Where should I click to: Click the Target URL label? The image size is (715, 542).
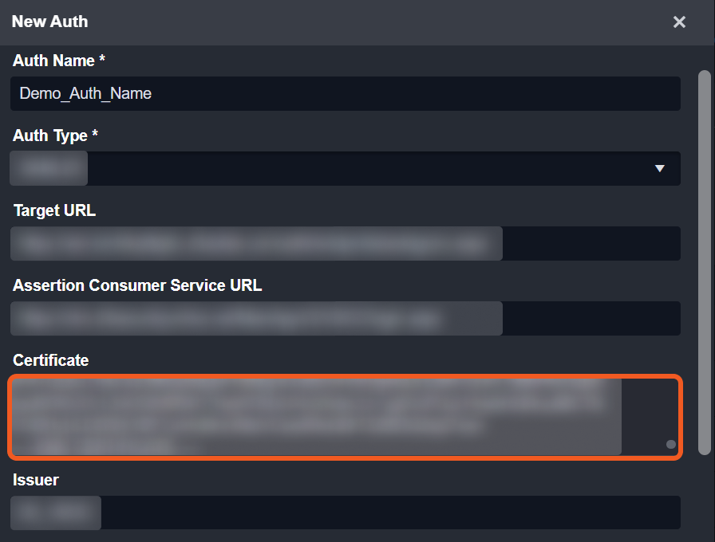(54, 210)
